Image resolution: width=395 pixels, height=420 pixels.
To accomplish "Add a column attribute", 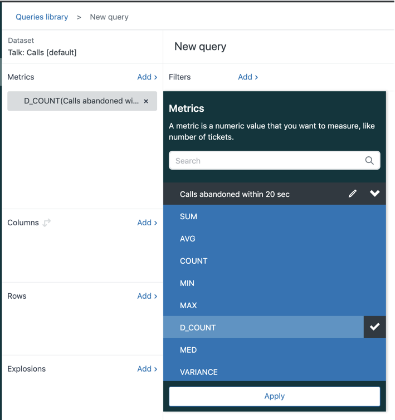I will point(147,223).
